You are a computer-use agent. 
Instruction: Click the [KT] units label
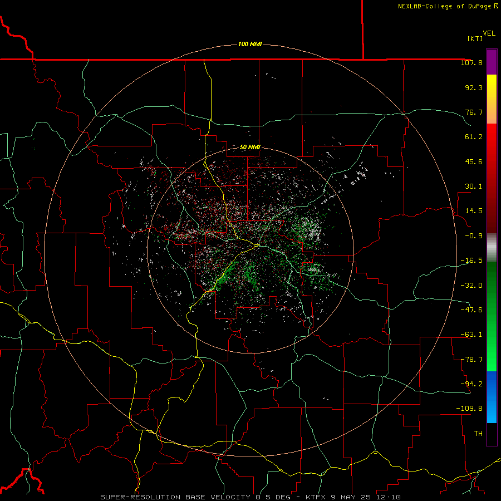point(475,38)
